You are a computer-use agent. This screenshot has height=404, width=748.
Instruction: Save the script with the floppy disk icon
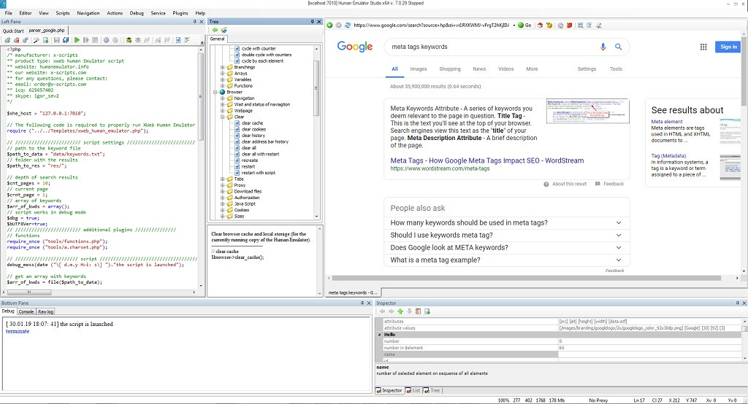57,40
